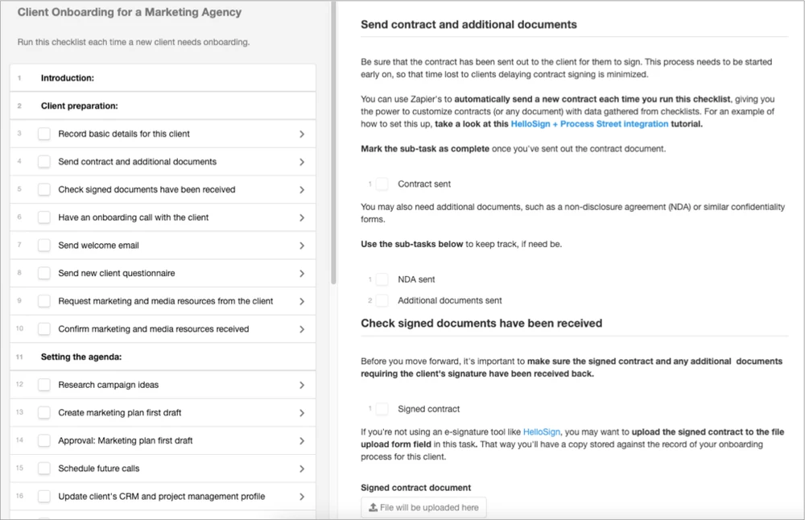This screenshot has height=520, width=805.
Task: Open the 'HelloSign + Process Street integration' link
Action: click(589, 124)
